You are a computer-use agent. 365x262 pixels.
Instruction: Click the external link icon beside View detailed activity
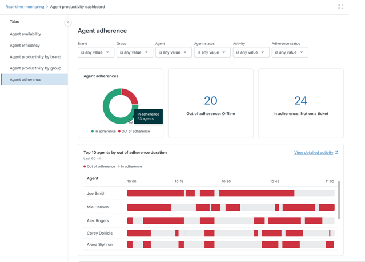point(336,153)
